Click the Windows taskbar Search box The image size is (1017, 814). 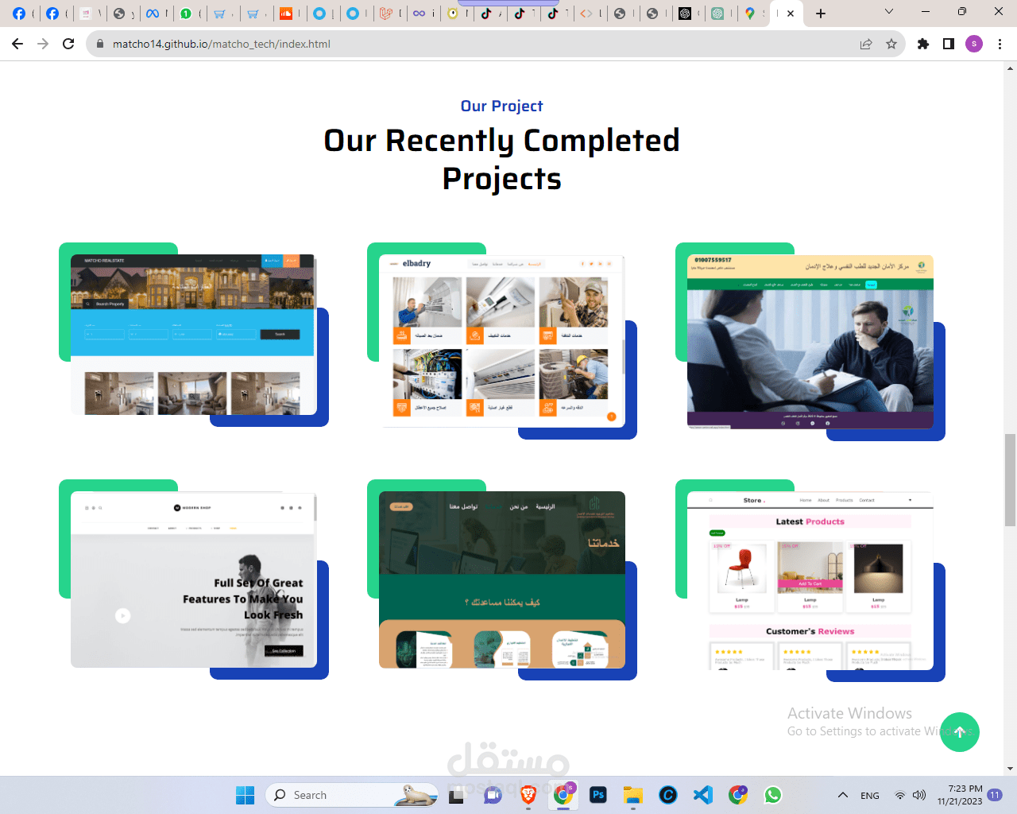pyautogui.click(x=352, y=795)
